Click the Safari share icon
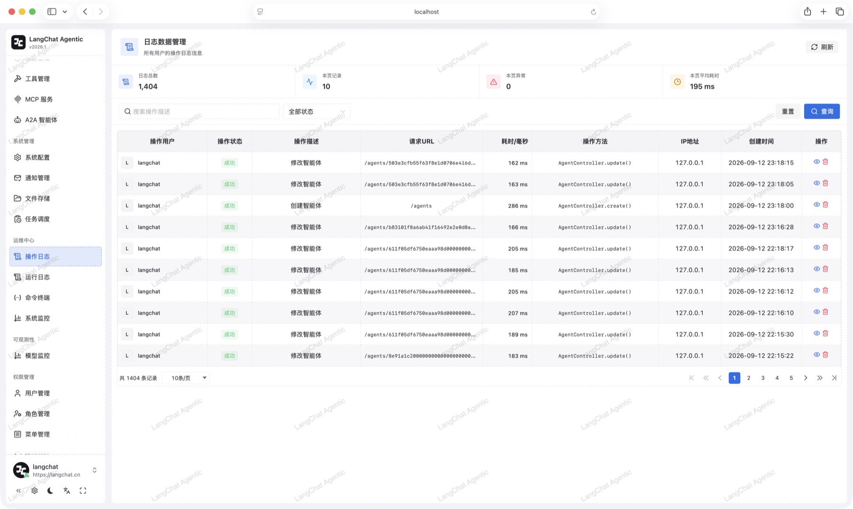Viewport: 853px width, 509px height. (x=808, y=11)
